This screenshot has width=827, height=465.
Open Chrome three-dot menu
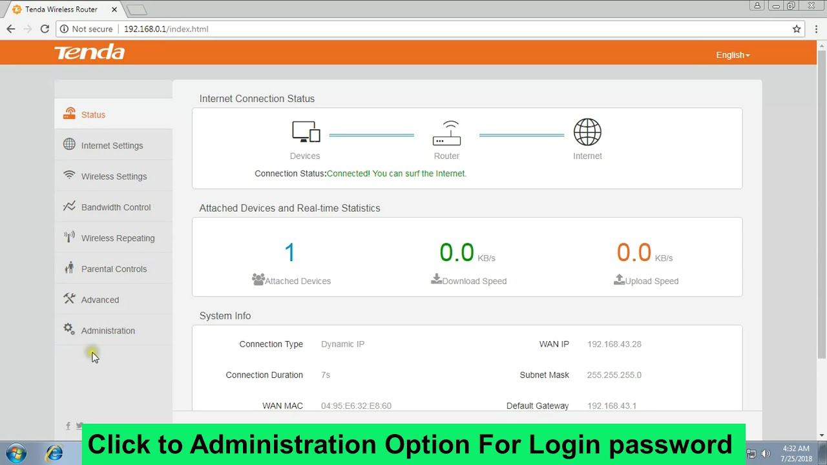coord(817,29)
